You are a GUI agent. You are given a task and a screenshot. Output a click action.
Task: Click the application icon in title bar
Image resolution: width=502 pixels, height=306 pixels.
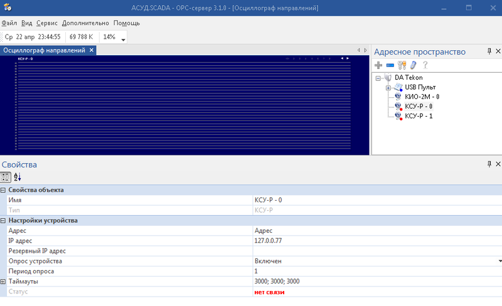pos(8,7)
